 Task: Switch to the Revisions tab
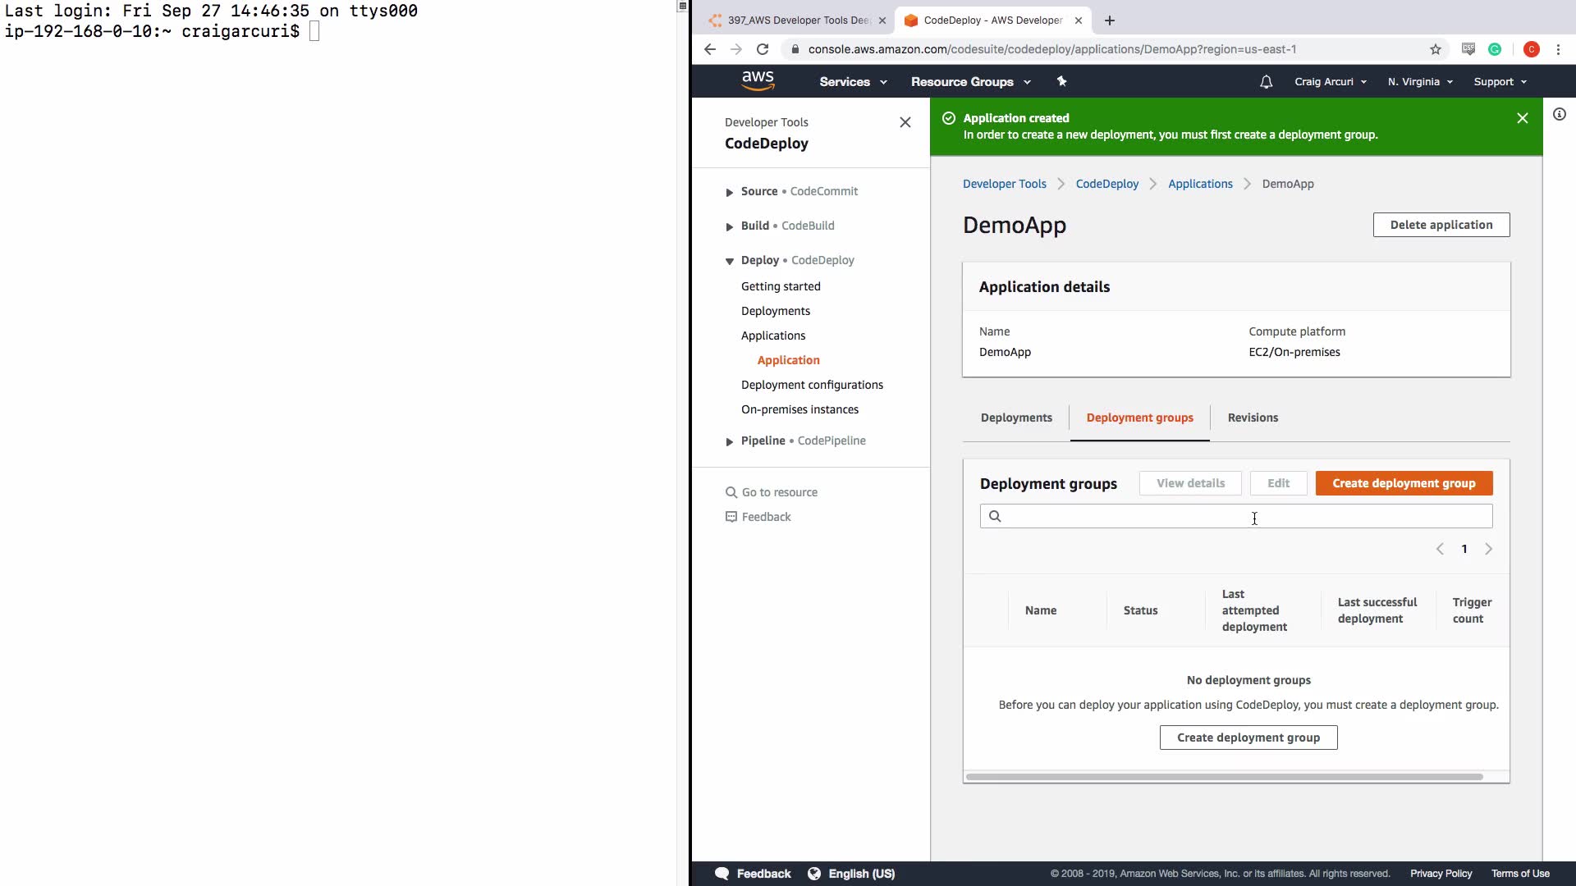(x=1252, y=418)
